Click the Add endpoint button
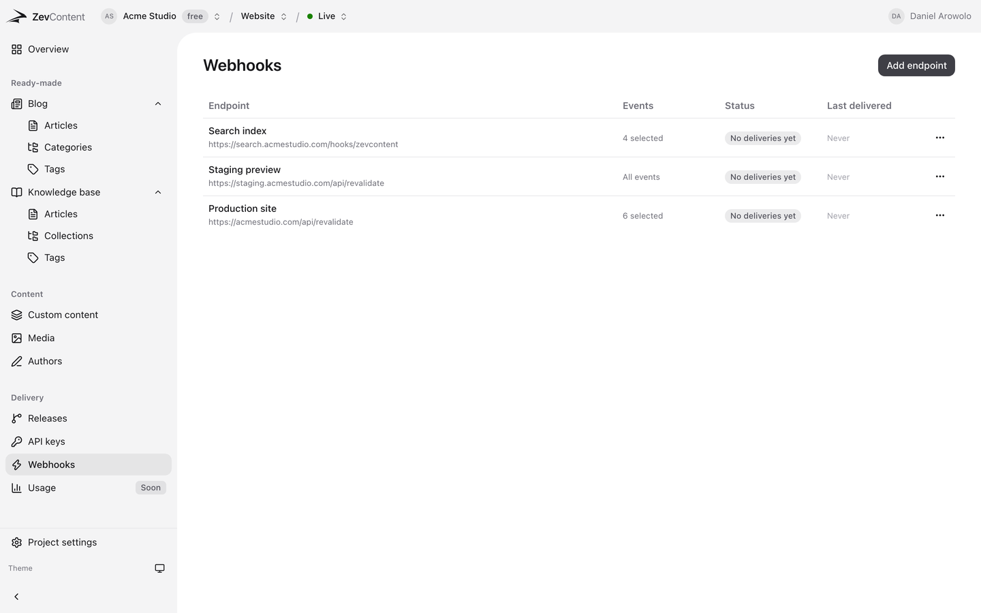Image resolution: width=981 pixels, height=613 pixels. pyautogui.click(x=916, y=65)
